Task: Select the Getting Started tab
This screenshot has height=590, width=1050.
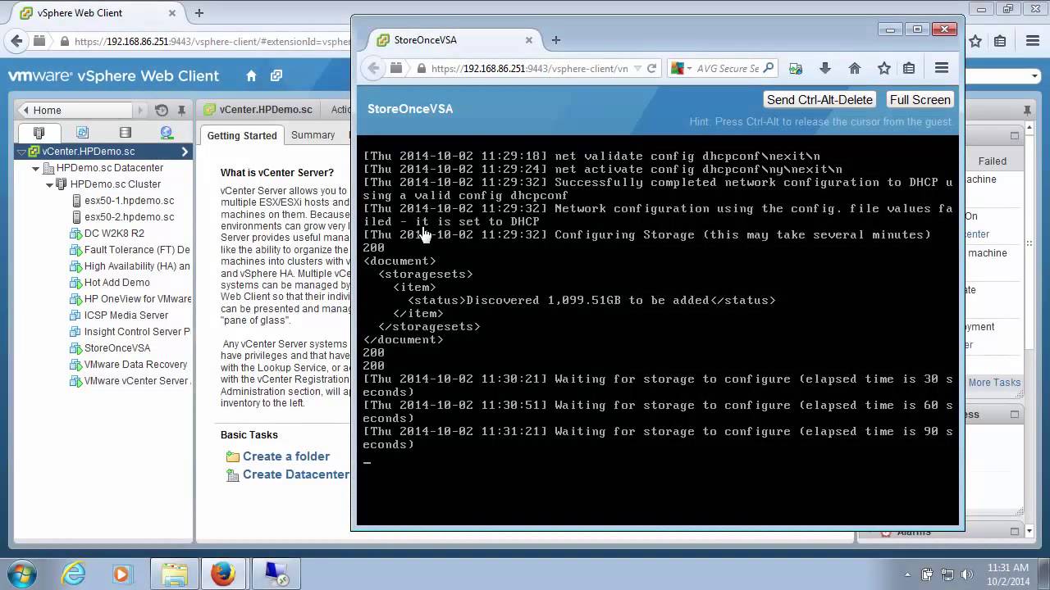Action: click(x=241, y=135)
